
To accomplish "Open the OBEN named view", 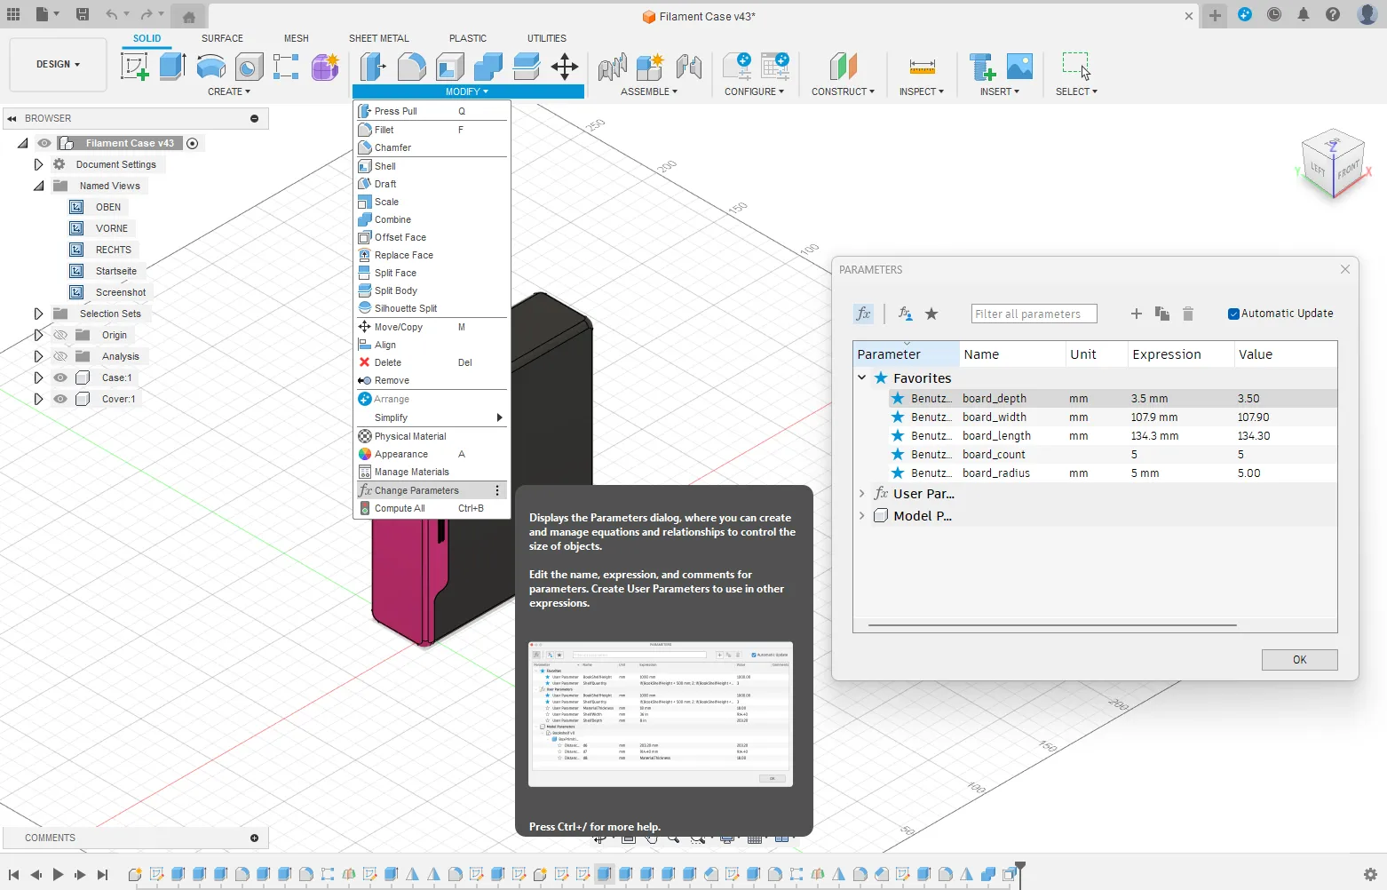I will [x=108, y=207].
